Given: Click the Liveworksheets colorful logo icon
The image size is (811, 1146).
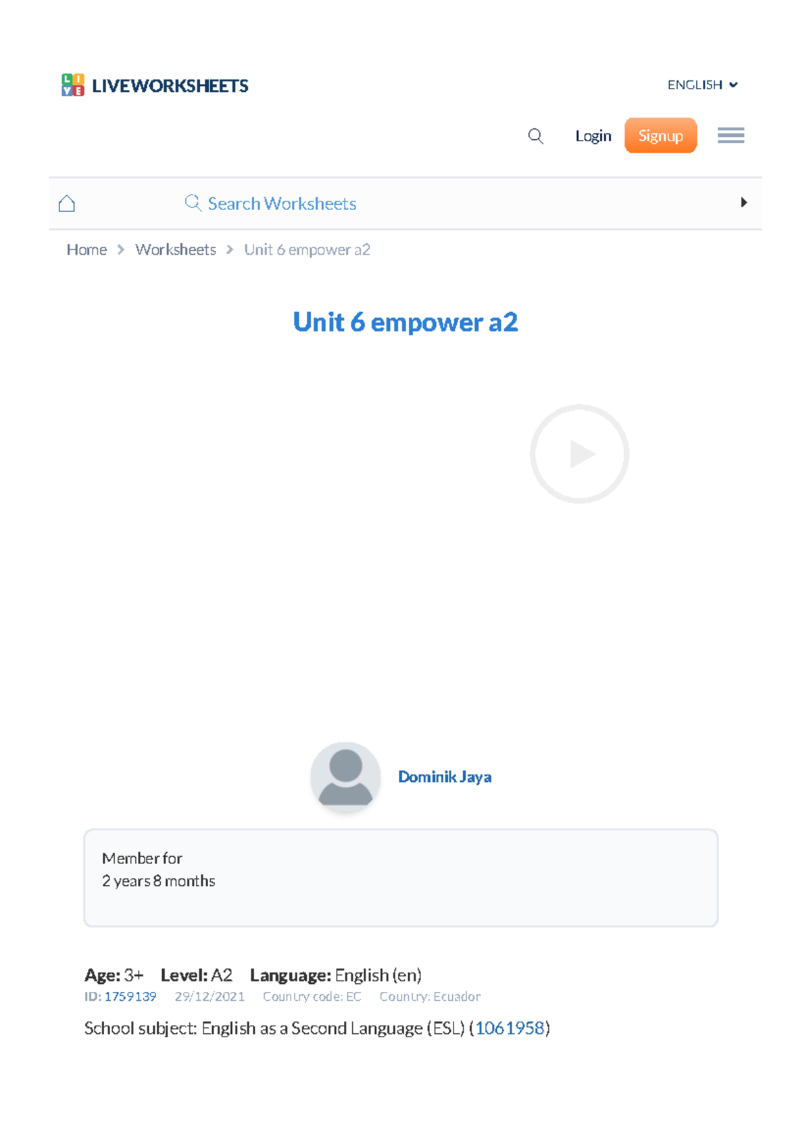Looking at the screenshot, I should pyautogui.click(x=73, y=85).
